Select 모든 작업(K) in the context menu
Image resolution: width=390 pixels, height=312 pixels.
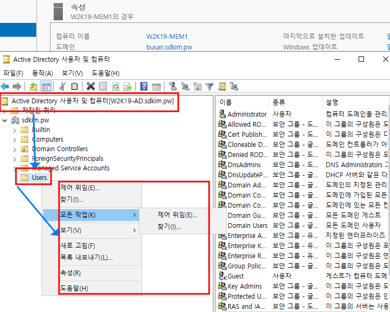pos(91,215)
